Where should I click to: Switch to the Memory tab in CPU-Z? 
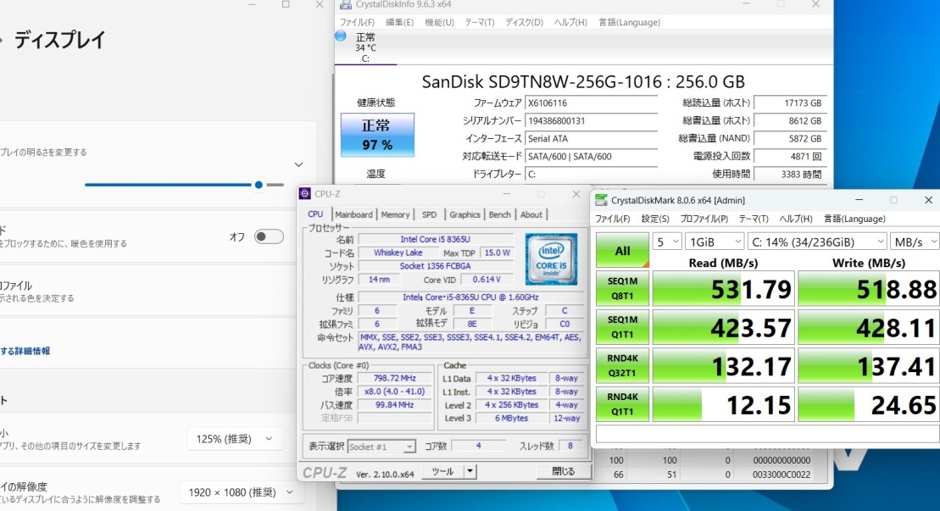395,214
